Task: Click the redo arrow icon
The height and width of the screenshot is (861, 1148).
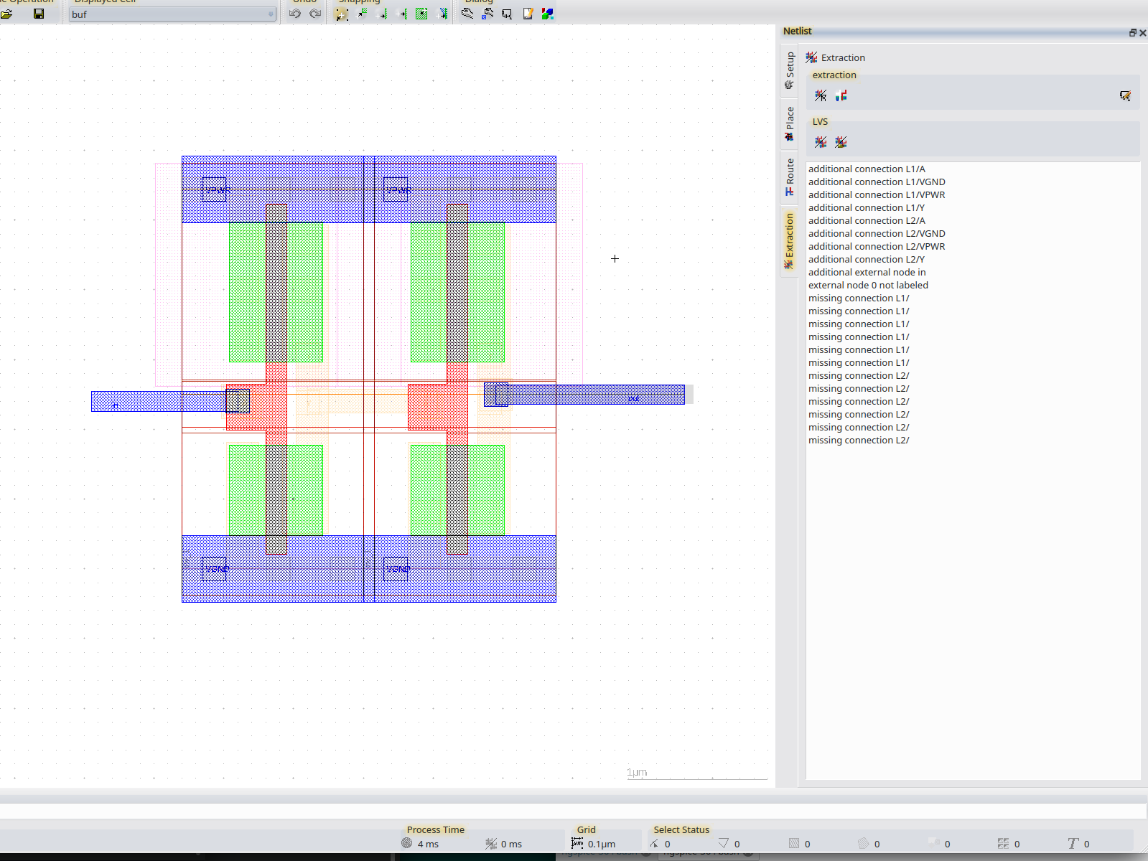Action: tap(314, 14)
